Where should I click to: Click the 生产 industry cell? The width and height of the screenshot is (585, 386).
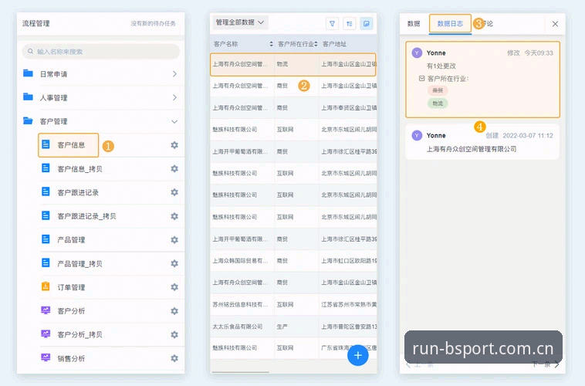pyautogui.click(x=282, y=327)
